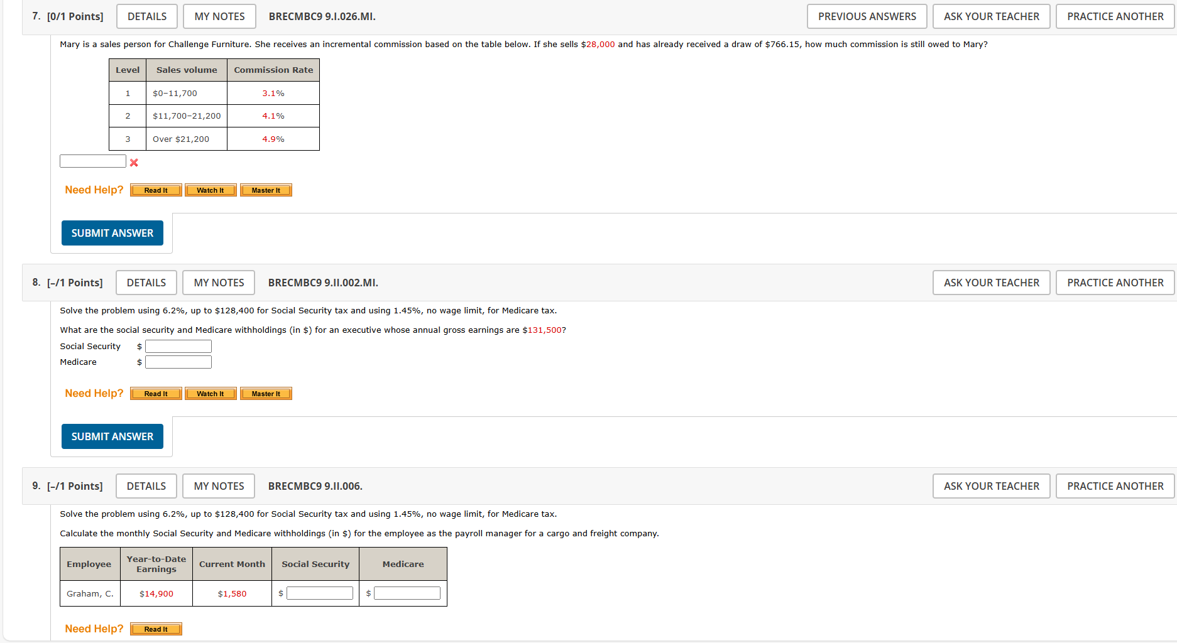
Task: Click SUBMIT ANSWER for question 8
Action: click(x=112, y=436)
